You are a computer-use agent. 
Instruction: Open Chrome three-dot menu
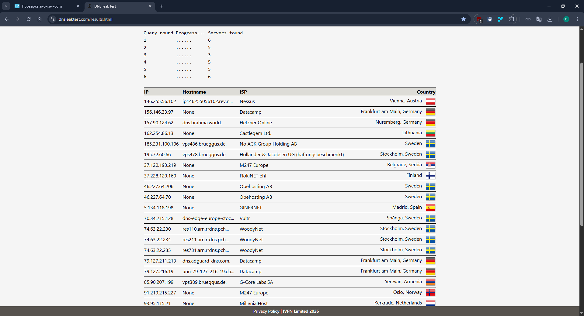click(x=577, y=19)
